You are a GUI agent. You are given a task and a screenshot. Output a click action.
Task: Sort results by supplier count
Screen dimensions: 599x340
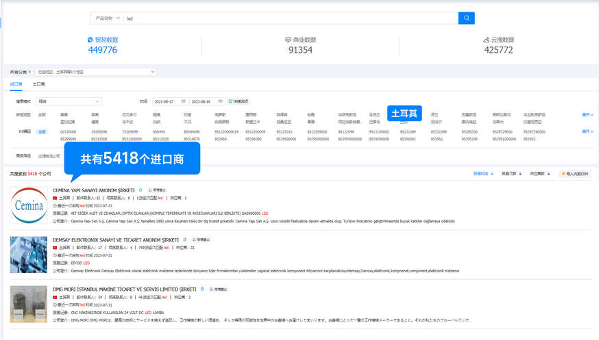(x=540, y=174)
